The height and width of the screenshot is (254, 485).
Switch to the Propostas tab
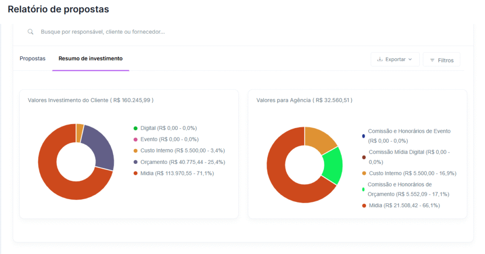click(33, 59)
